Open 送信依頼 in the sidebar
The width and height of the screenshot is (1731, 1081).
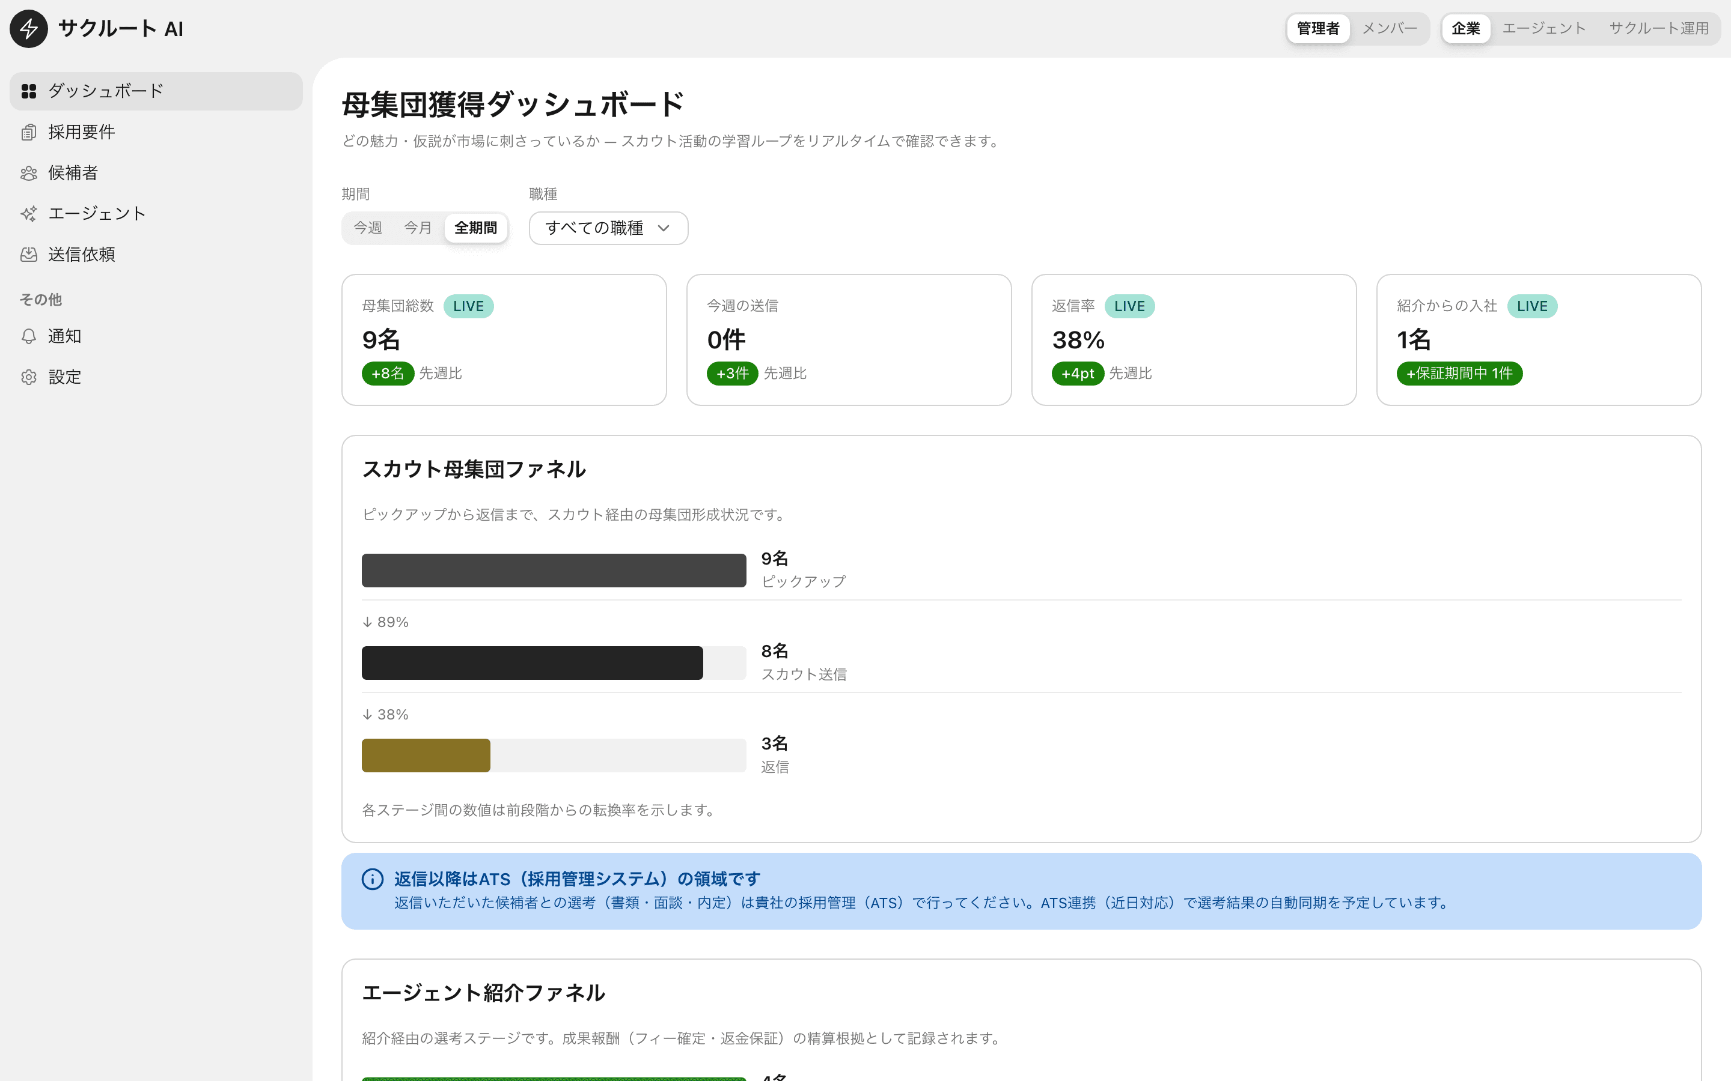click(156, 255)
